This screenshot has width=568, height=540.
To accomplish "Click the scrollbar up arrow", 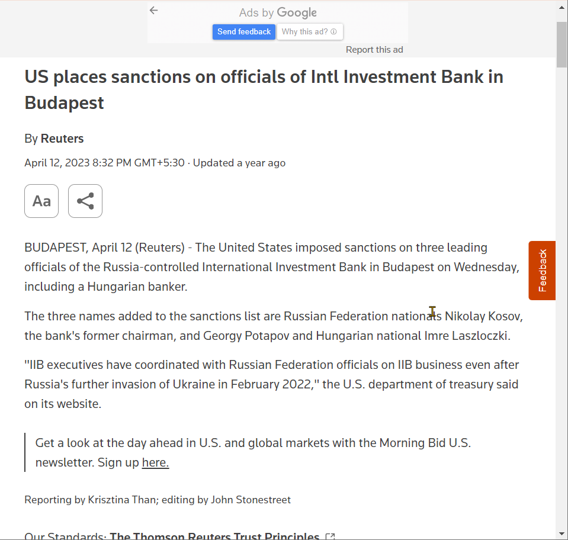I will click(x=561, y=7).
